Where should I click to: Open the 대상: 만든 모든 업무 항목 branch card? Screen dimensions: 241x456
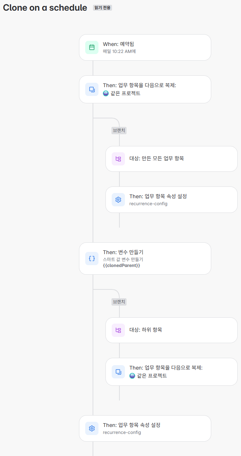[x=172, y=159]
